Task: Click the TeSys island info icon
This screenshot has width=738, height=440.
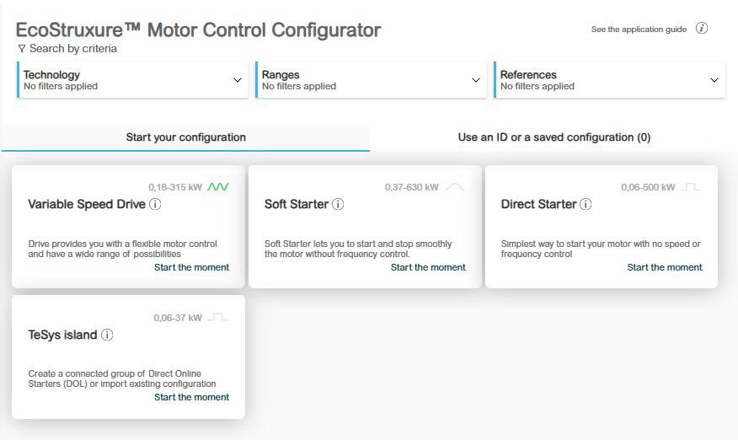Action: [x=107, y=335]
